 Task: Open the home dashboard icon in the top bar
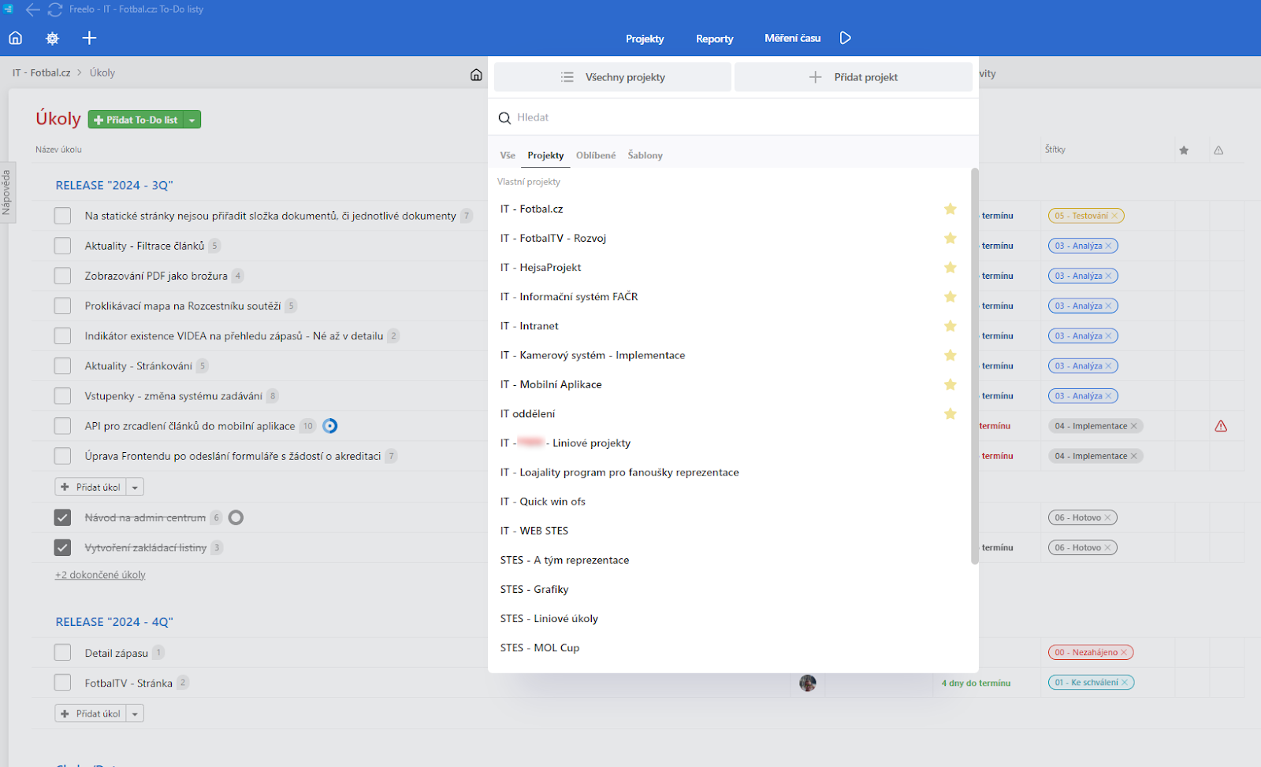point(16,38)
